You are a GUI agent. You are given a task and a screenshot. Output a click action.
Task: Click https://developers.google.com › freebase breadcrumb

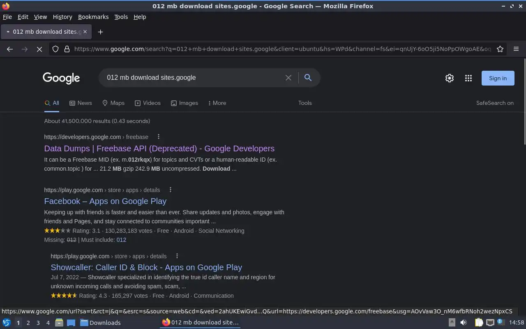point(96,137)
